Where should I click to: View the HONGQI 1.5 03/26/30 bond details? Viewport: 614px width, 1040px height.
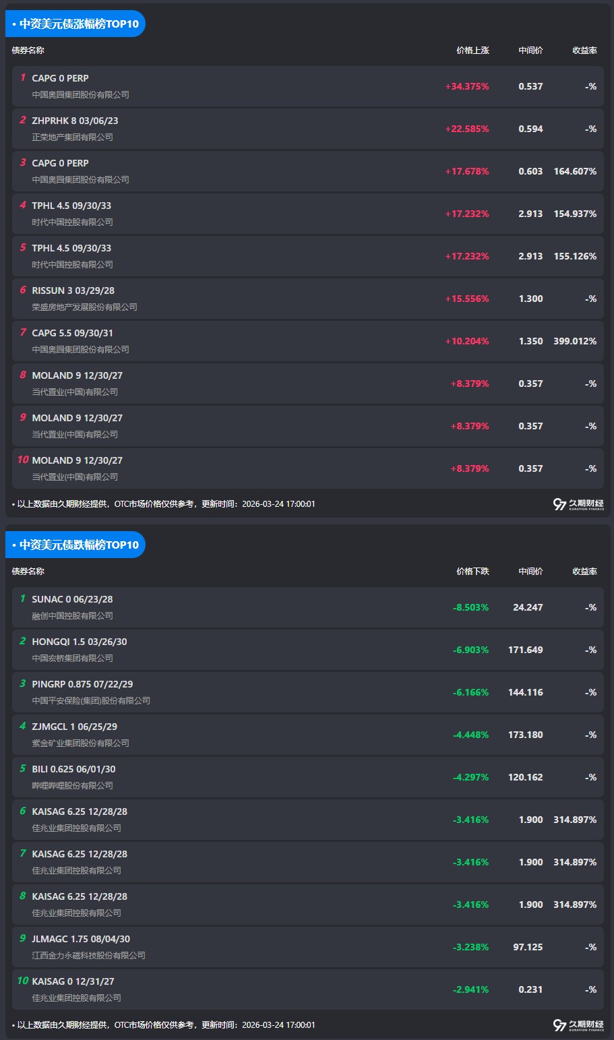click(79, 642)
